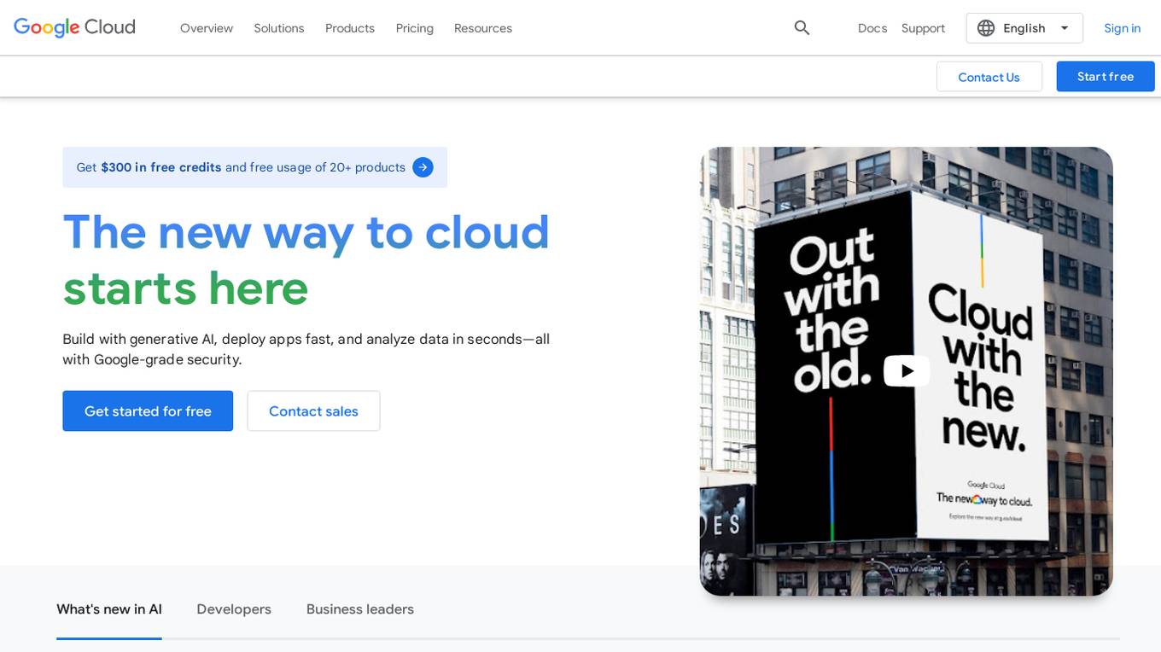Select the What's new in AI tab
The image size is (1161, 652).
109,609
